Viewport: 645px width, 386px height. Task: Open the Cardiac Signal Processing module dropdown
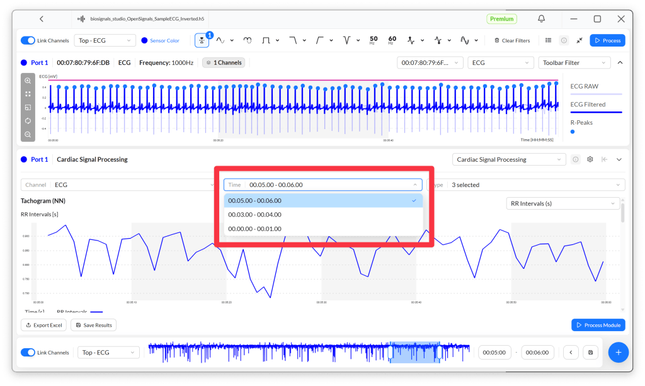pos(509,159)
